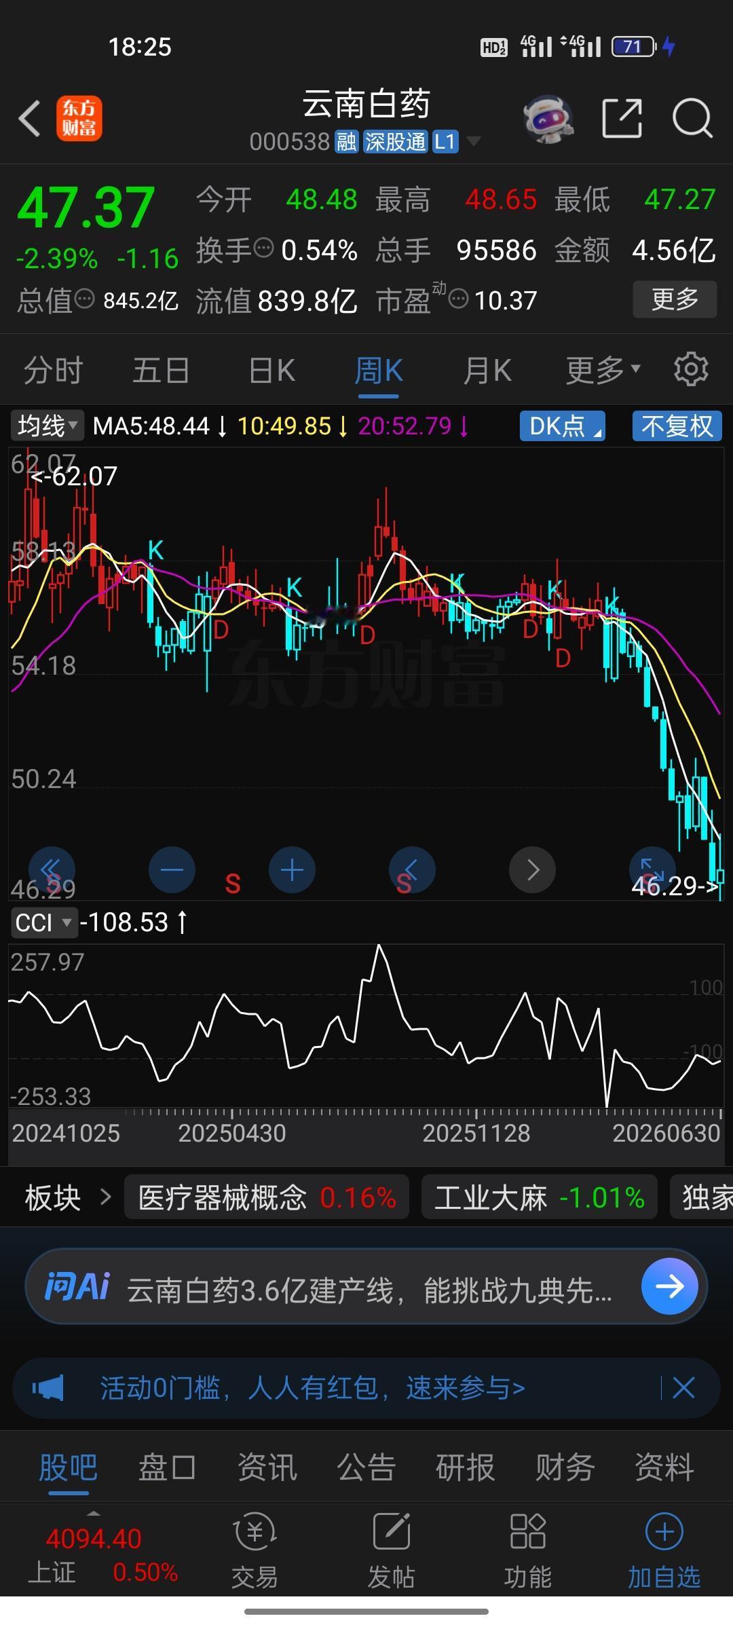Open the 研报 tab
Viewport: 733px width, 1629px height.
point(466,1467)
